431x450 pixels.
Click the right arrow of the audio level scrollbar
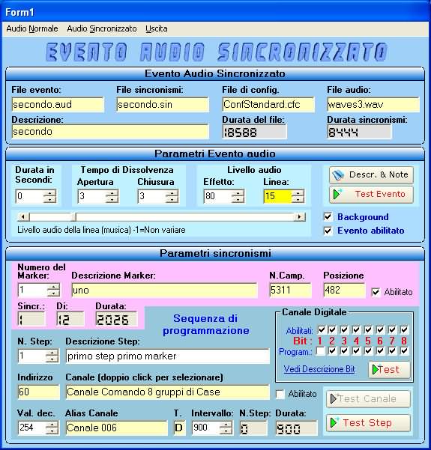tap(300, 217)
